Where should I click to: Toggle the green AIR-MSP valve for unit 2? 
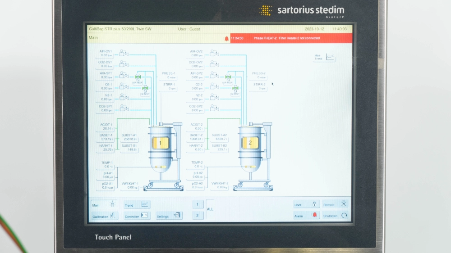227,77
